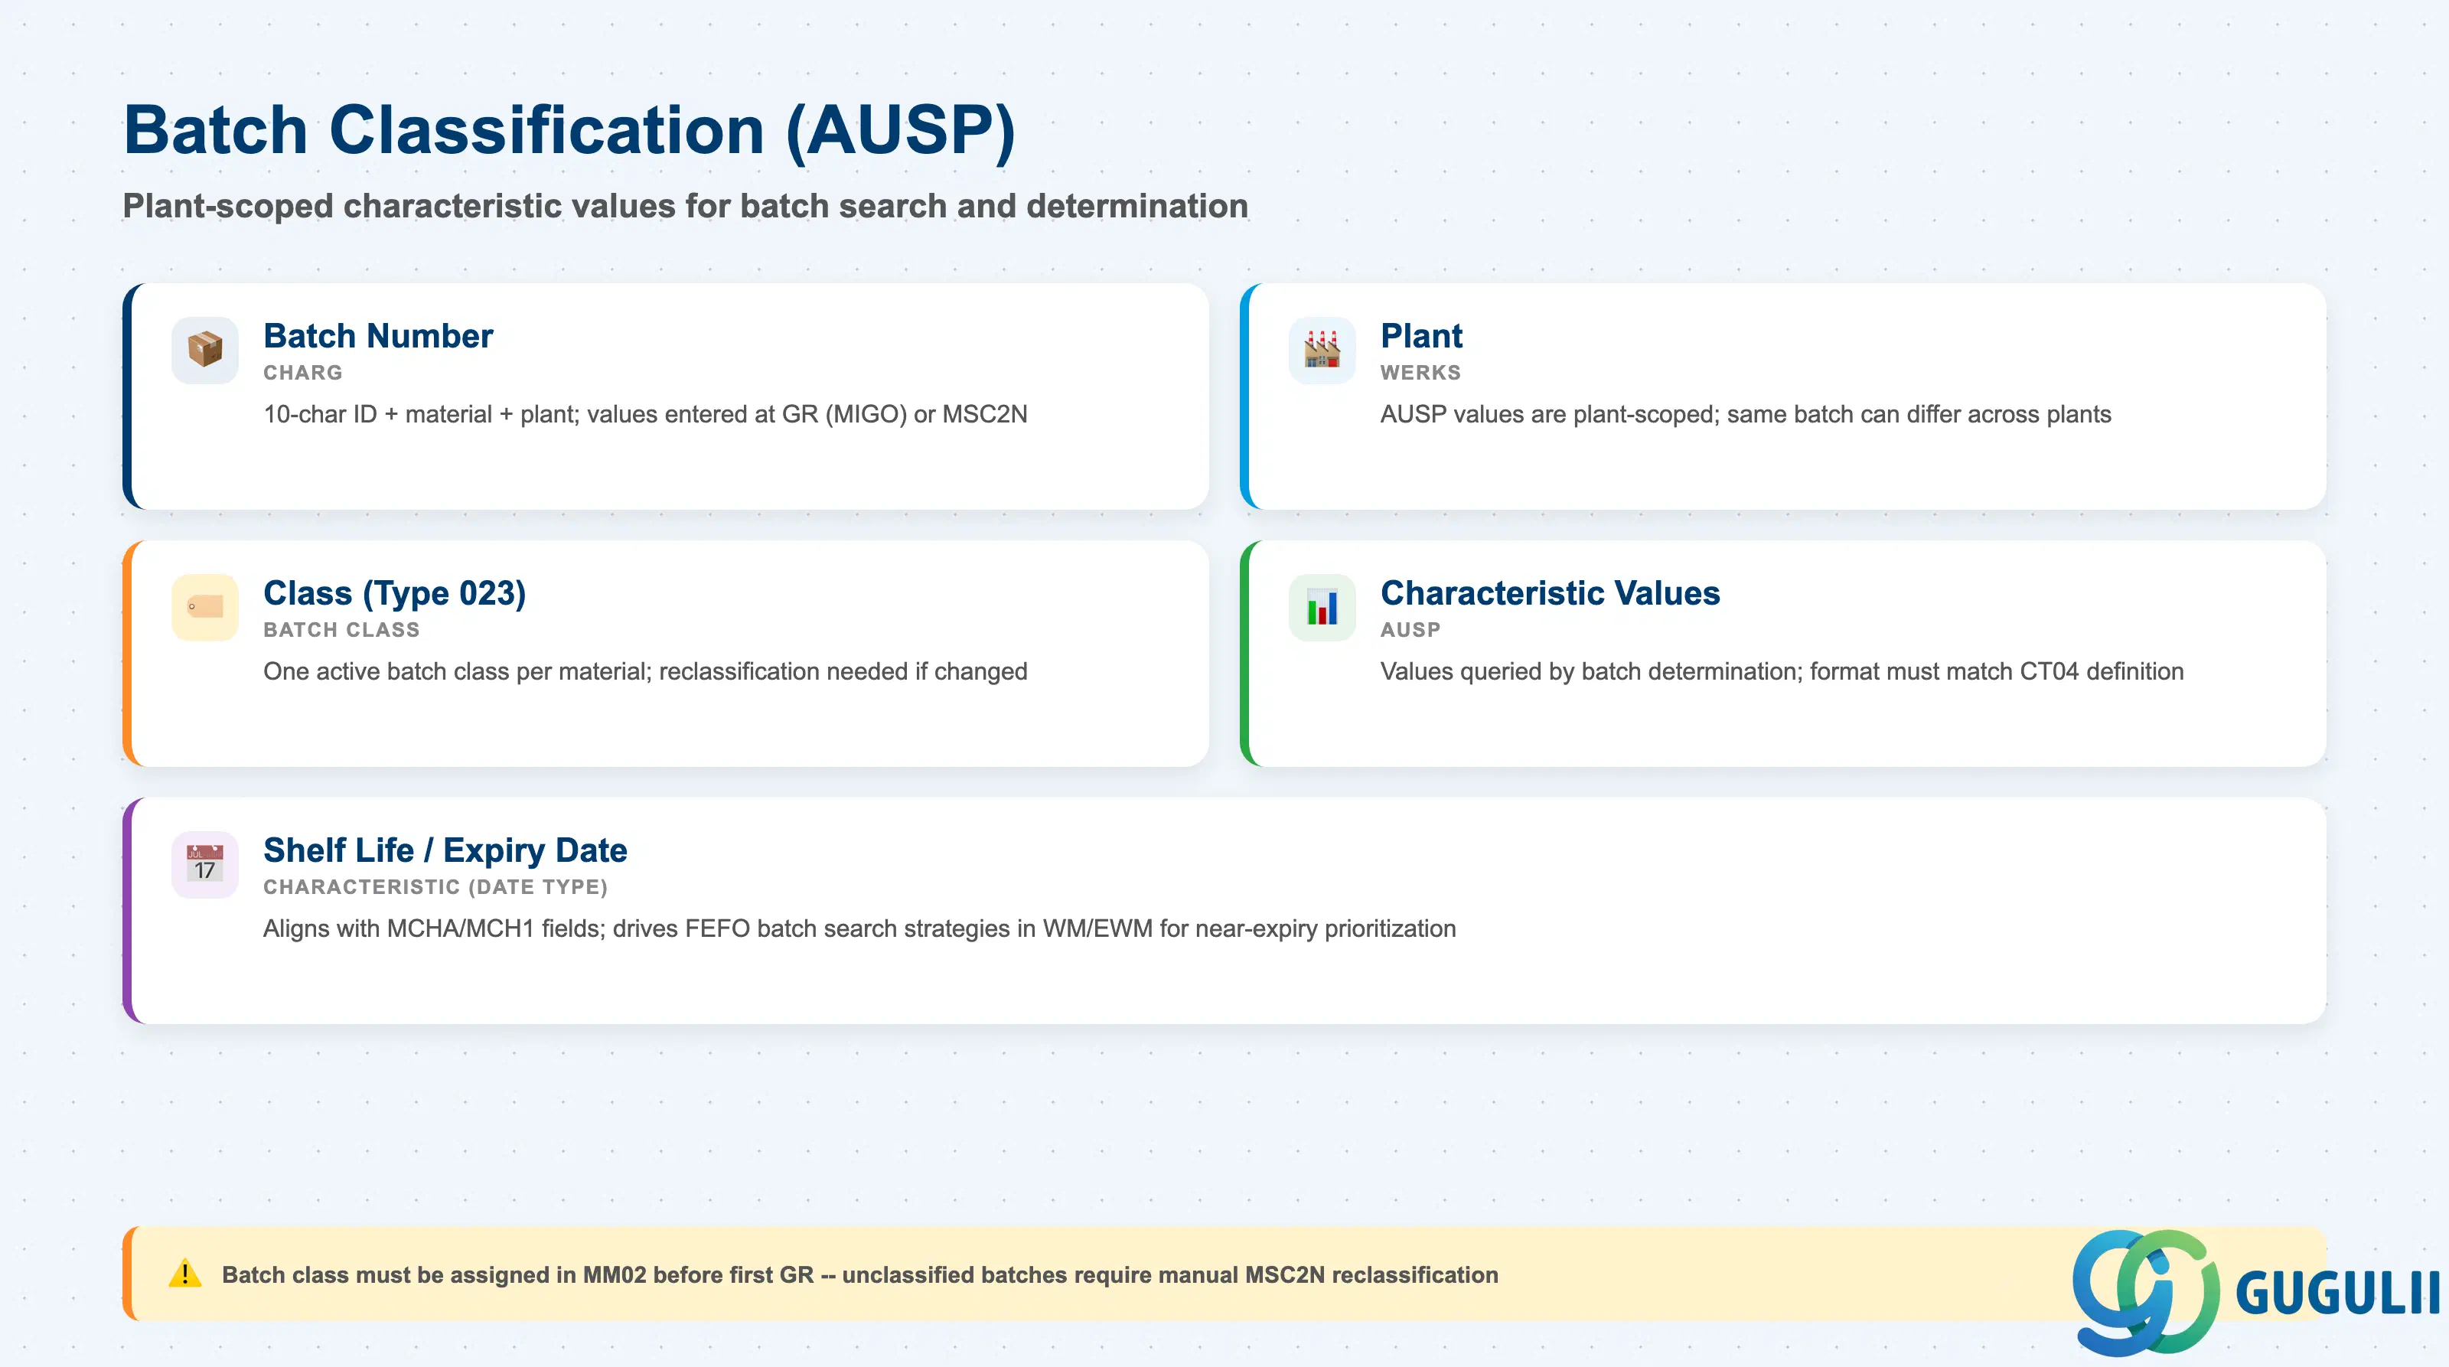Click the Gugulii logo emblem
This screenshot has width=2449, height=1367.
2147,1292
